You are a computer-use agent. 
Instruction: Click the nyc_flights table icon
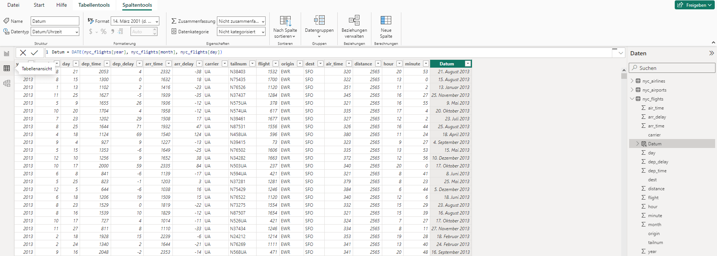tap(638, 99)
